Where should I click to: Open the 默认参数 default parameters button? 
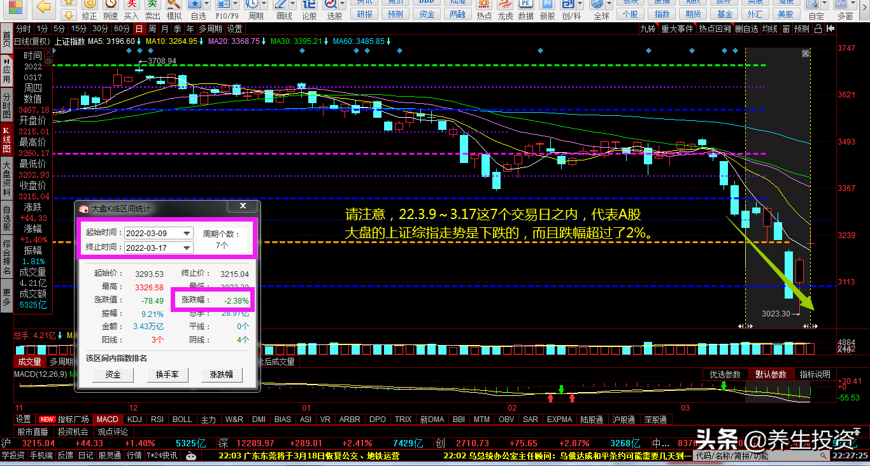coord(771,374)
